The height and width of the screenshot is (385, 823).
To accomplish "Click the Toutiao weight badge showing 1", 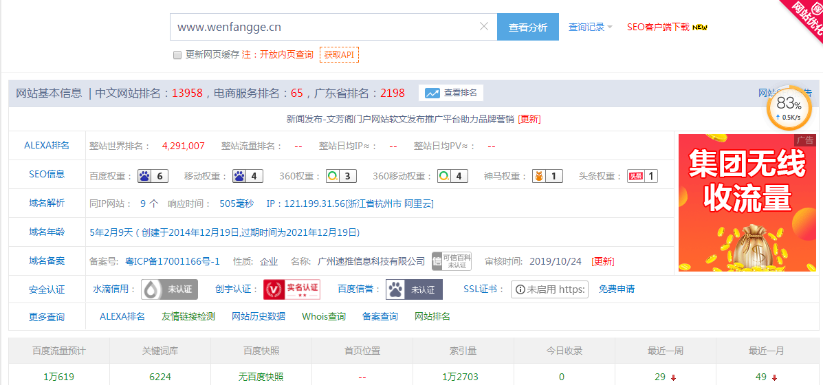I will [x=642, y=176].
